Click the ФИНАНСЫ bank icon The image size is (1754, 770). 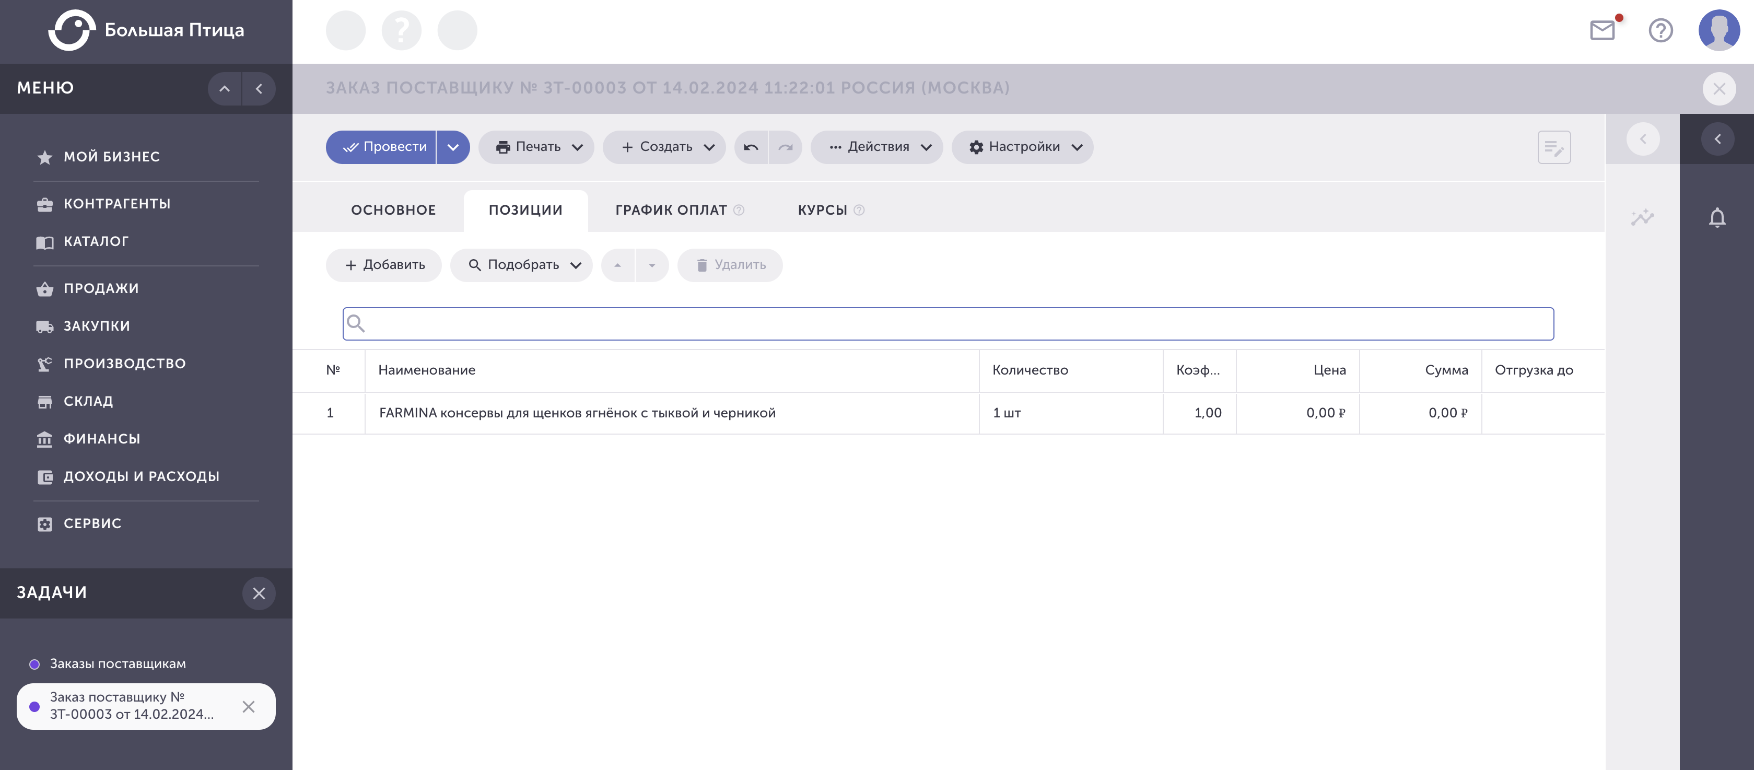tap(45, 439)
